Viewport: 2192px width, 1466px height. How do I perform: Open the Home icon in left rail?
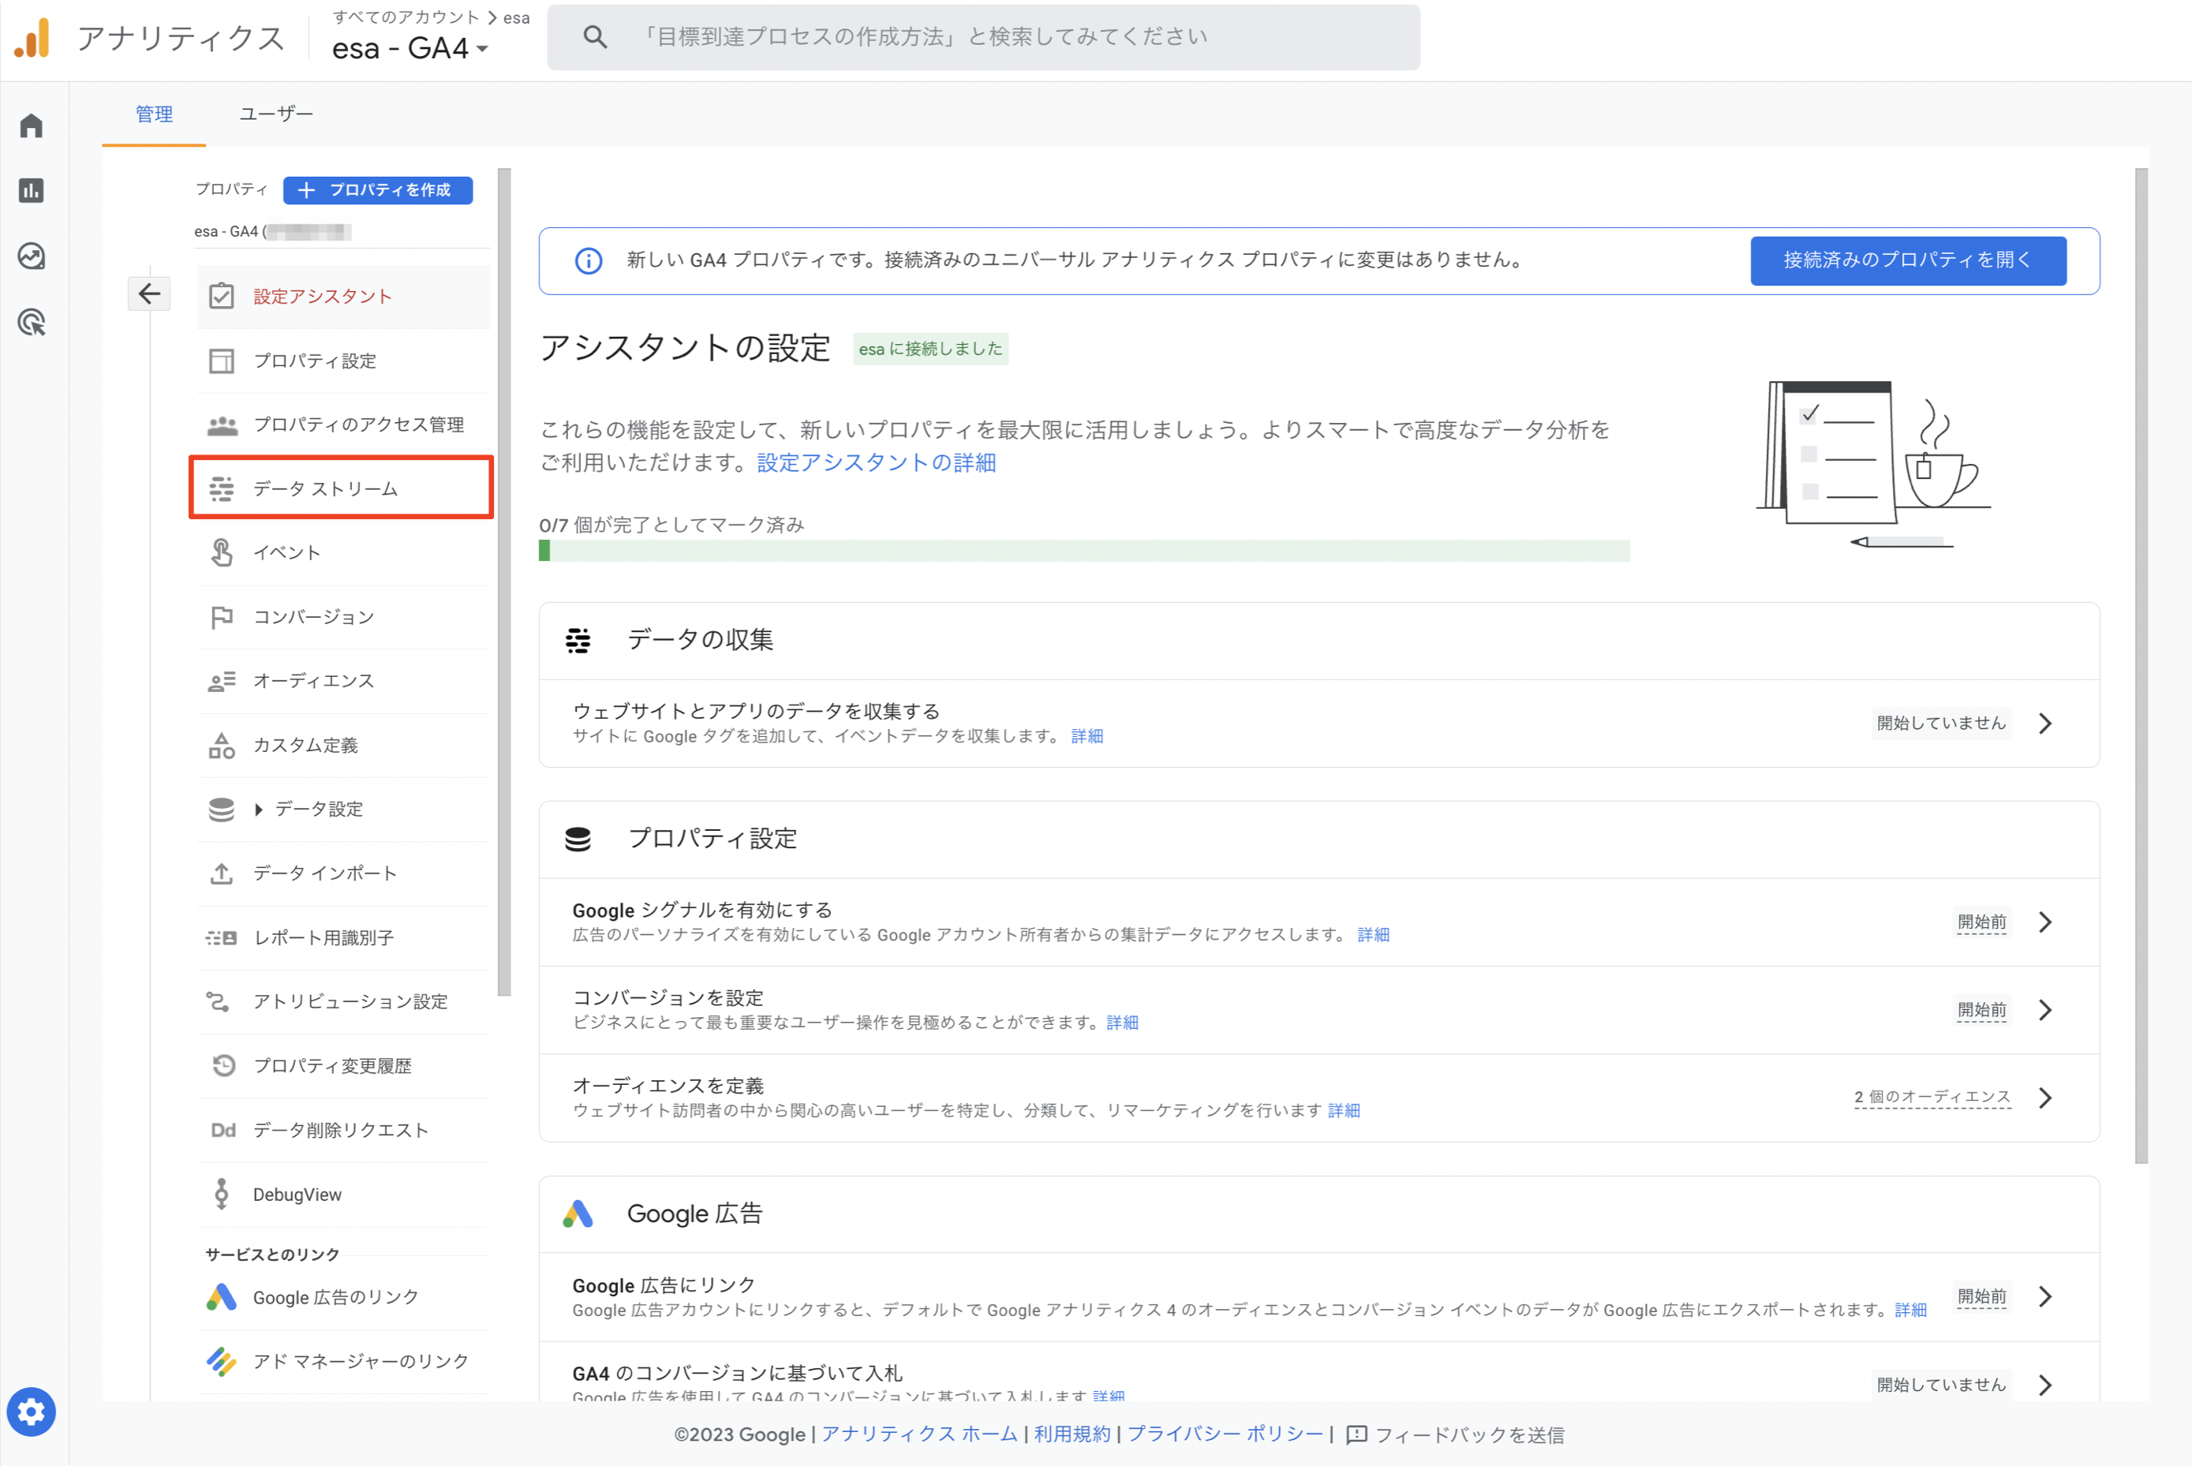pyautogui.click(x=32, y=125)
